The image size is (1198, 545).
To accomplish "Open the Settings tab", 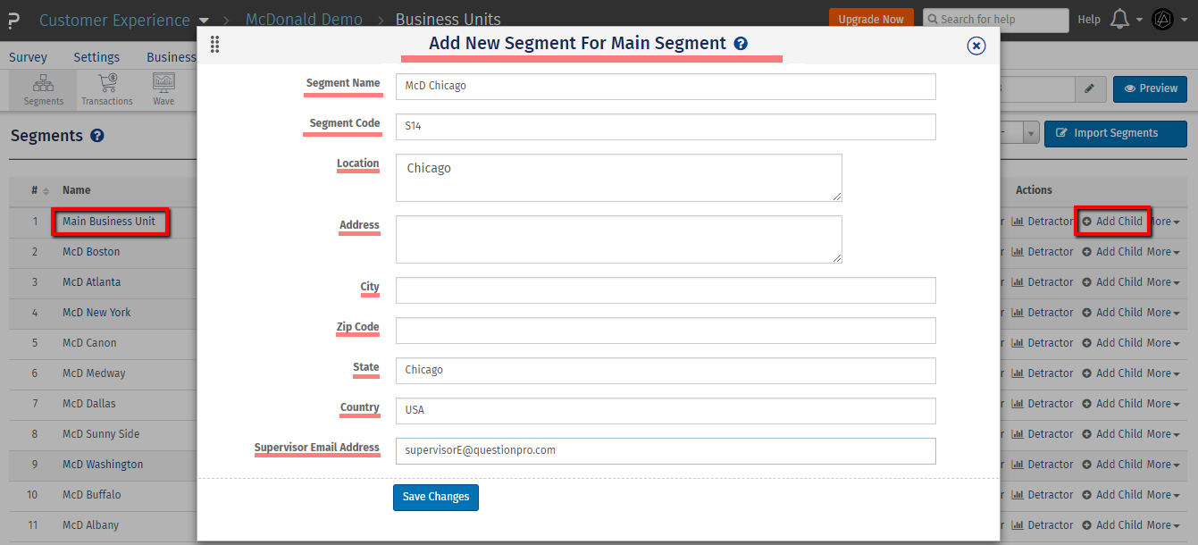I will pos(96,56).
